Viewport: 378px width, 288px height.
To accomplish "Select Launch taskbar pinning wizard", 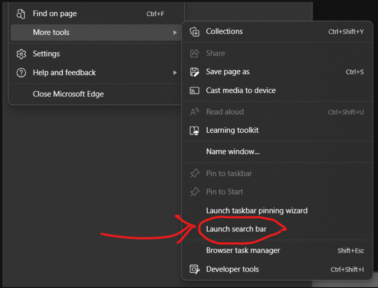I will [x=277, y=210].
